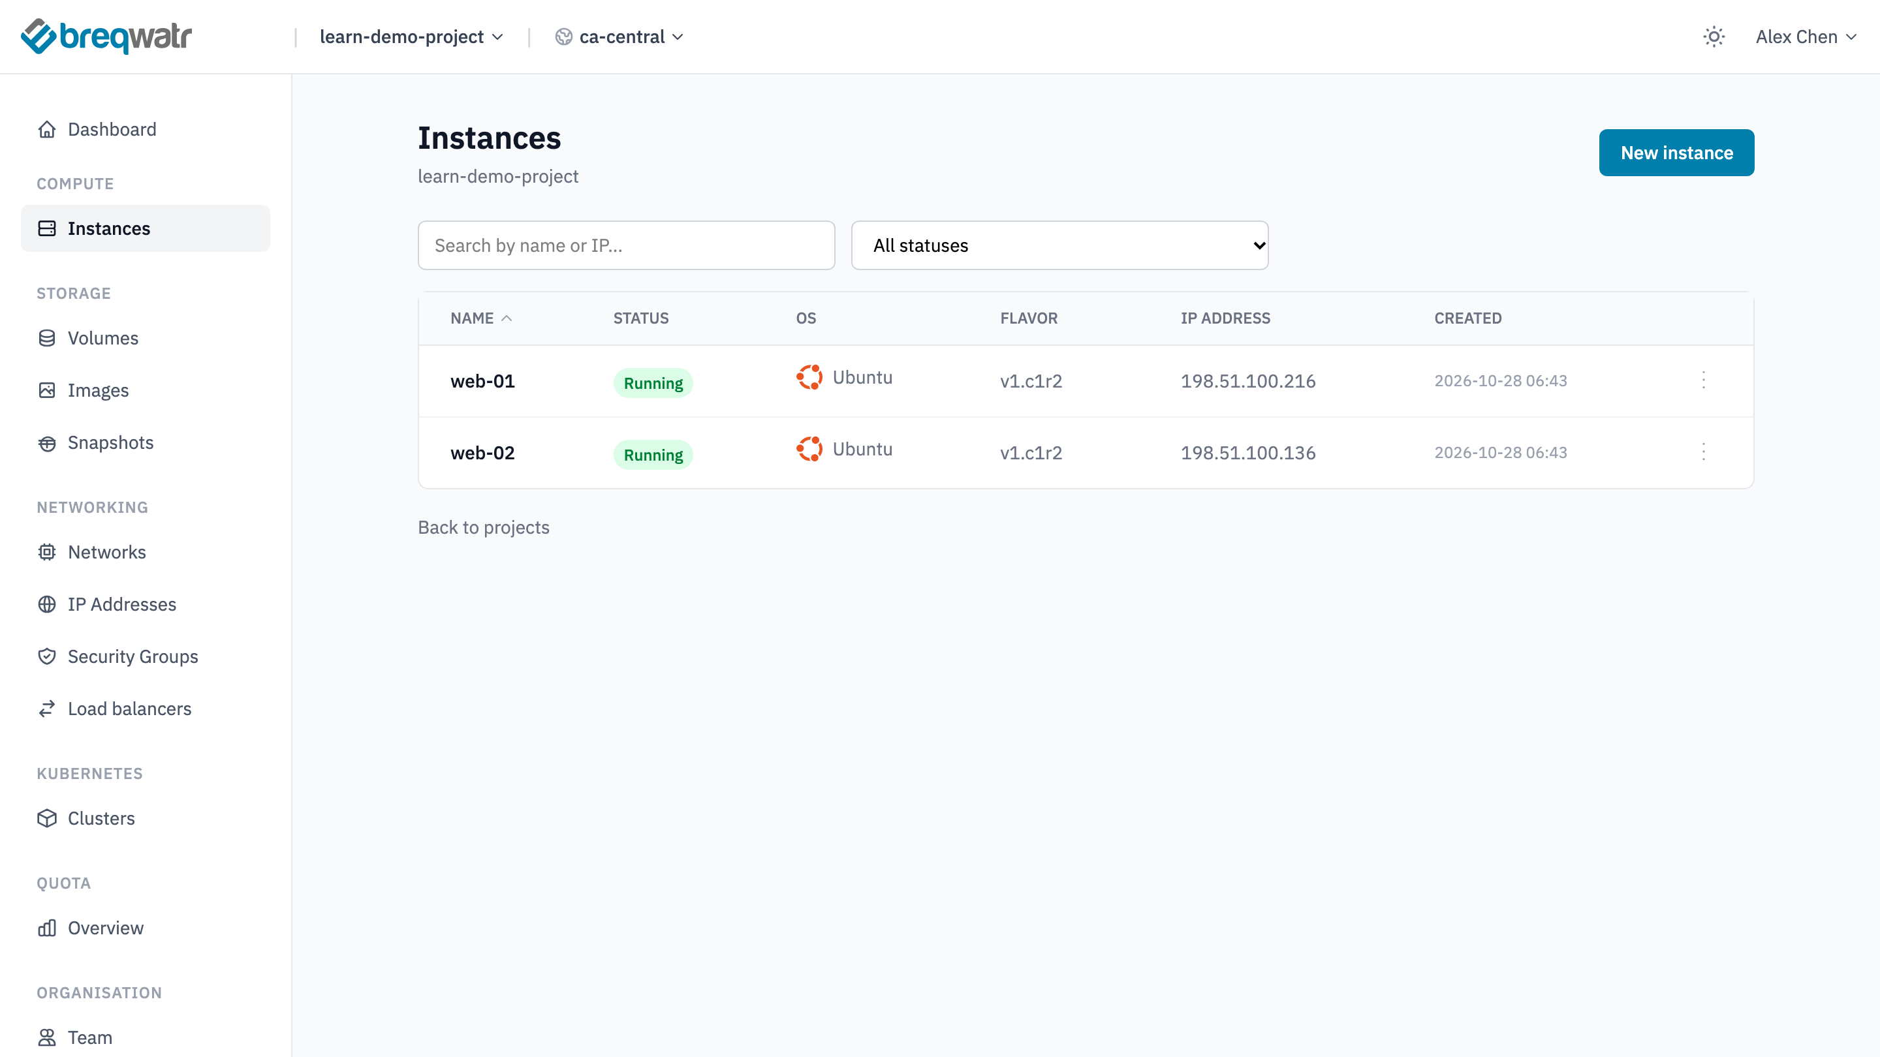Open Snapshots from the sidebar
The height and width of the screenshot is (1057, 1880).
145,443
